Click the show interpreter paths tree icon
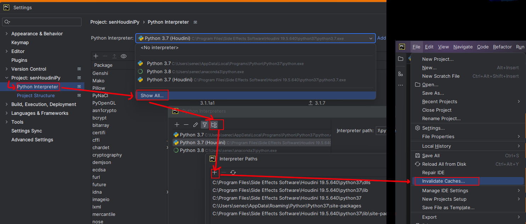526x224 pixels. pos(214,125)
